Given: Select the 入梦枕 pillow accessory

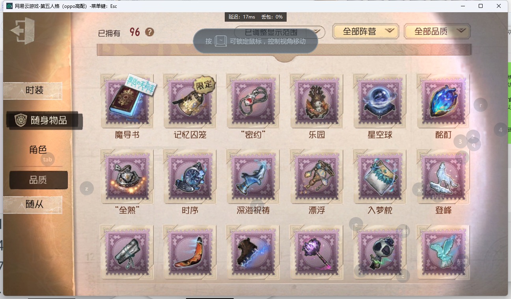Looking at the screenshot, I should 380,176.
